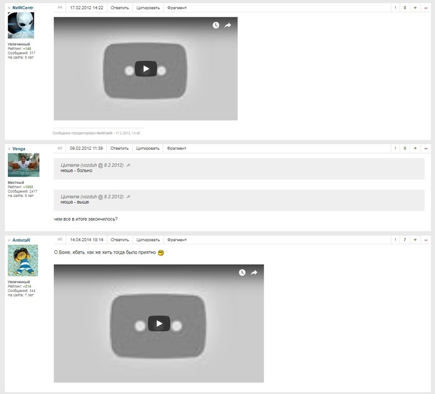The height and width of the screenshot is (394, 435).
Task: Click Цитировать on NeWCentr's post
Action: click(148, 8)
